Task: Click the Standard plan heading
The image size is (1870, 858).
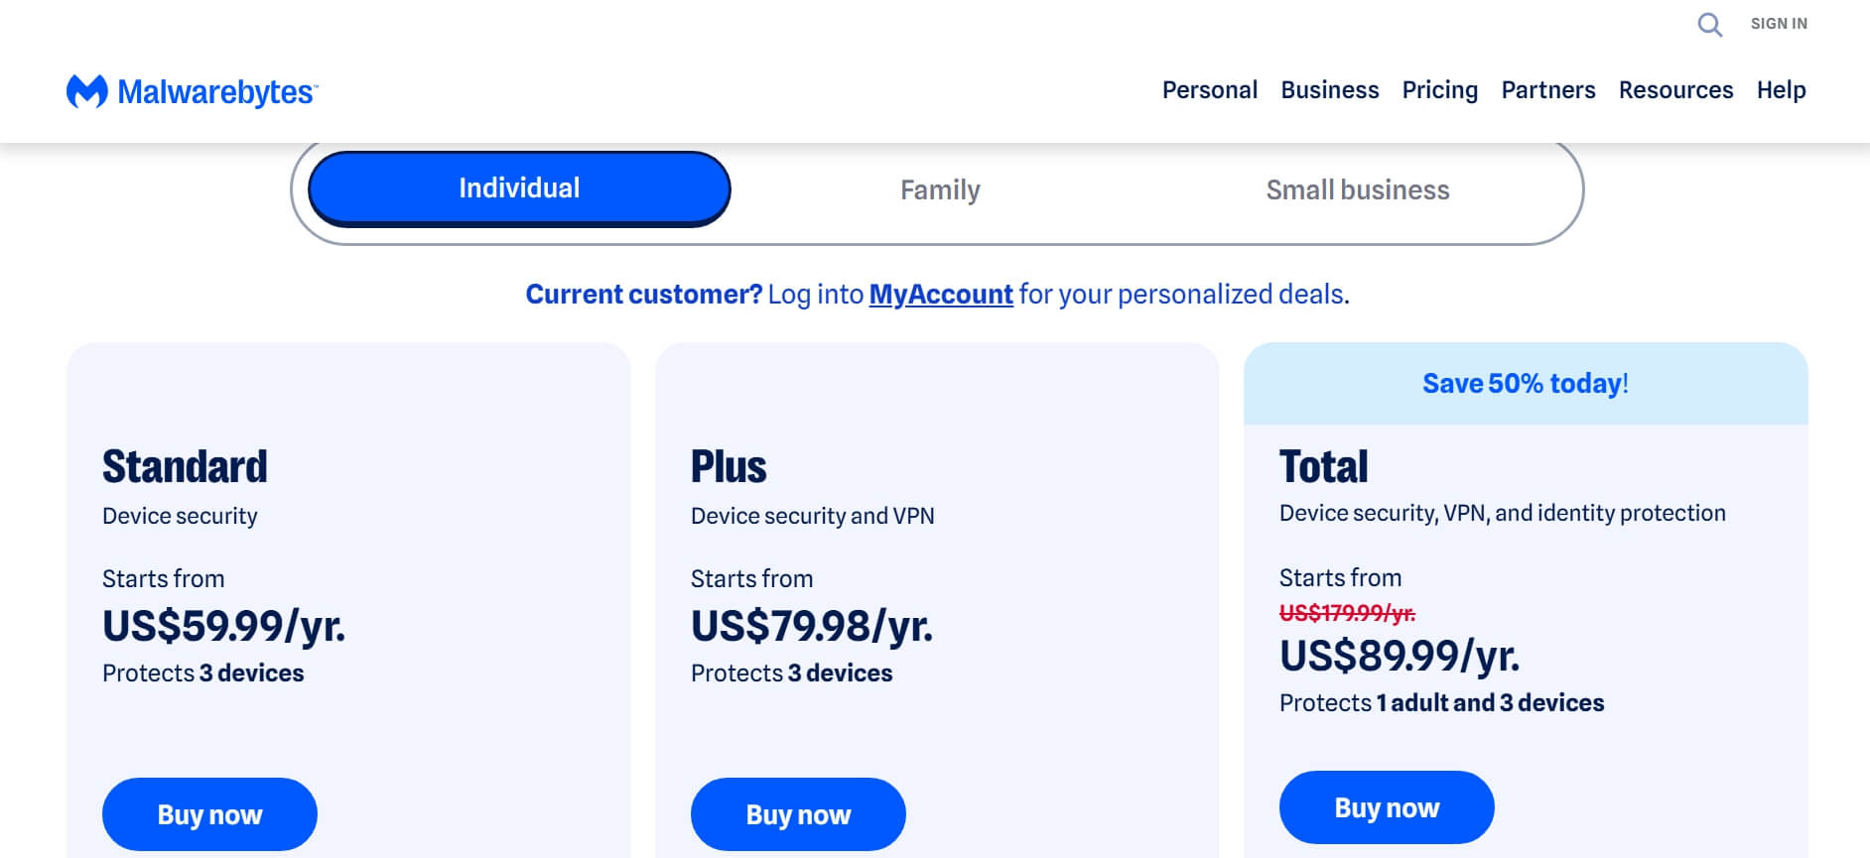Action: pos(185,465)
